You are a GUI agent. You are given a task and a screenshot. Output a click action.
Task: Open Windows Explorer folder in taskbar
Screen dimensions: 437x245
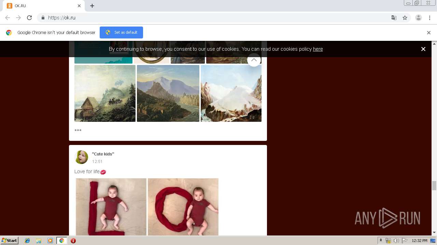coord(39,241)
